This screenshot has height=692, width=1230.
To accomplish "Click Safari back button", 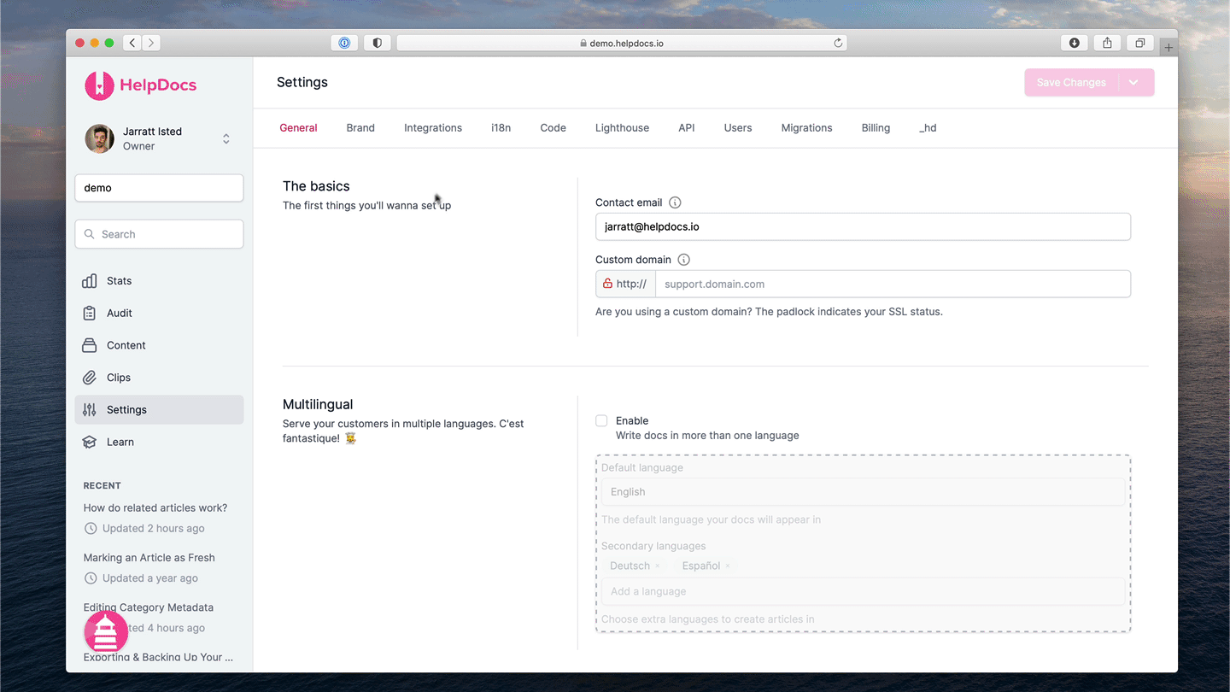I will point(132,43).
